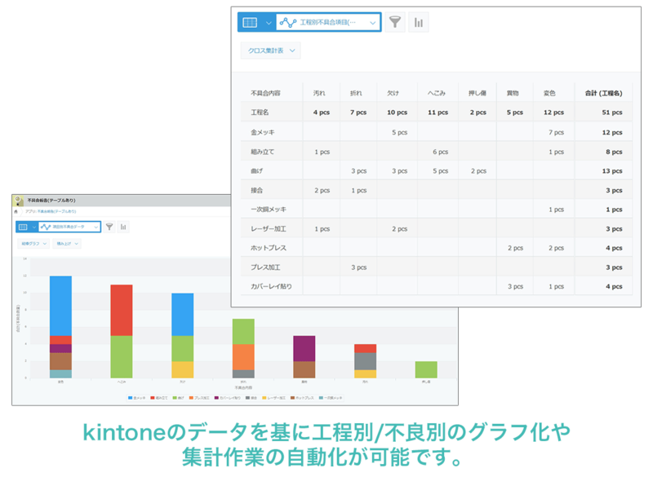The width and height of the screenshot is (653, 486).
Task: Click the 合計 (工程名) column header
Action: pos(604,93)
